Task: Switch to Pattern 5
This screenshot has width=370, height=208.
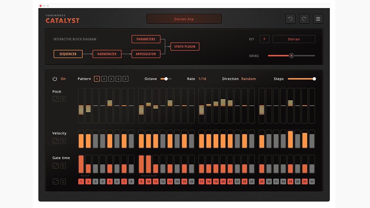Action: click(x=125, y=79)
